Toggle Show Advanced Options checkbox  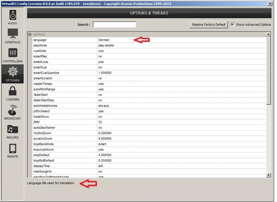coord(232,24)
